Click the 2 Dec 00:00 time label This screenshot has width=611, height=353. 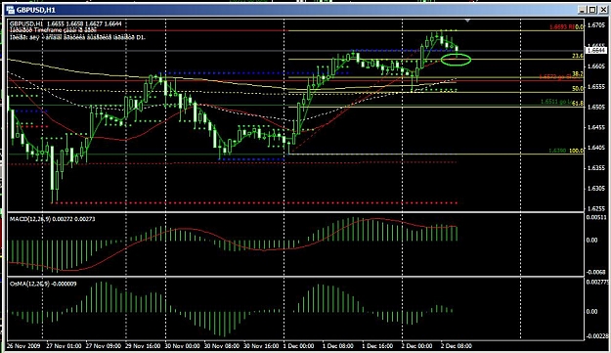(x=416, y=346)
